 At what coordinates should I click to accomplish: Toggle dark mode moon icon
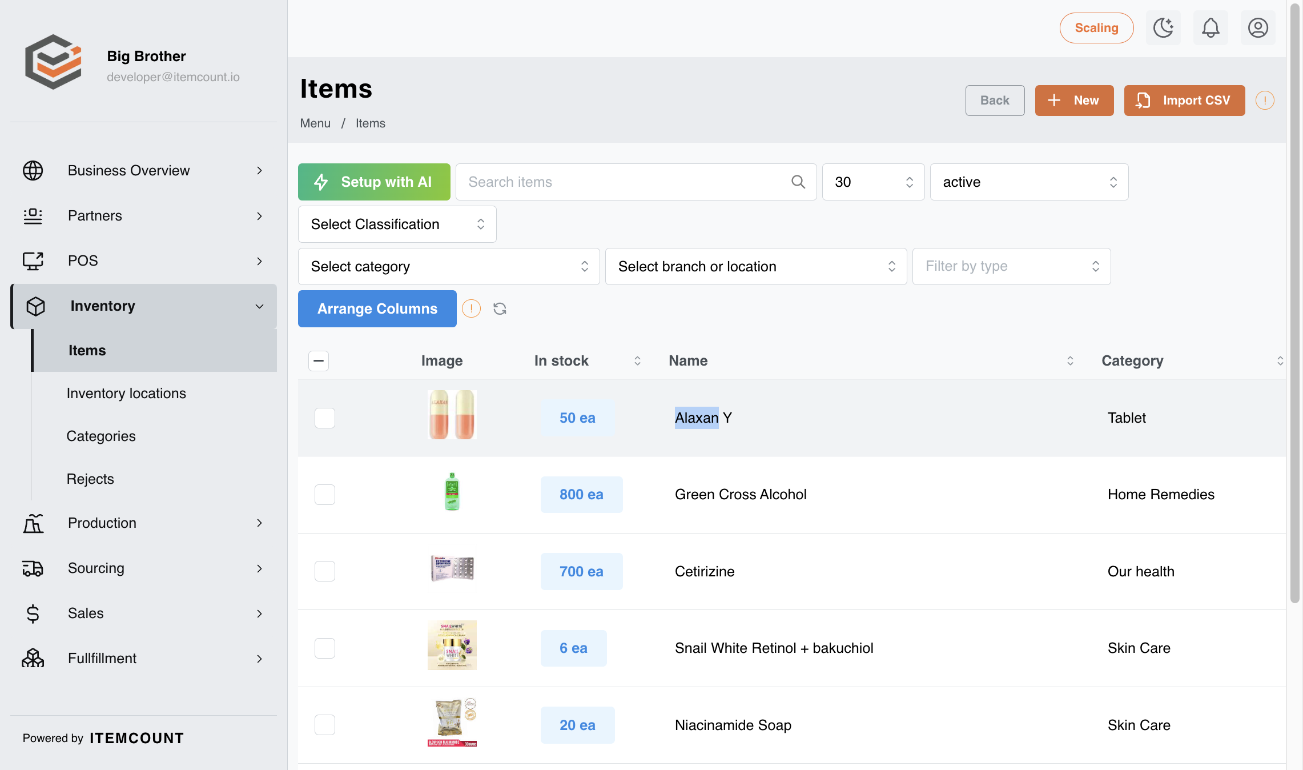(x=1163, y=28)
